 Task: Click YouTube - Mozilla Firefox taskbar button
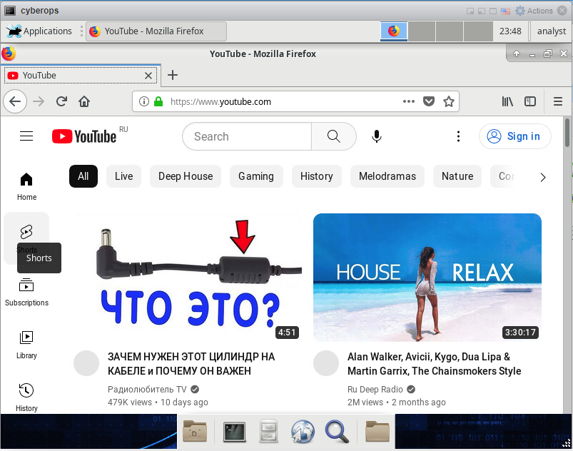click(x=156, y=31)
